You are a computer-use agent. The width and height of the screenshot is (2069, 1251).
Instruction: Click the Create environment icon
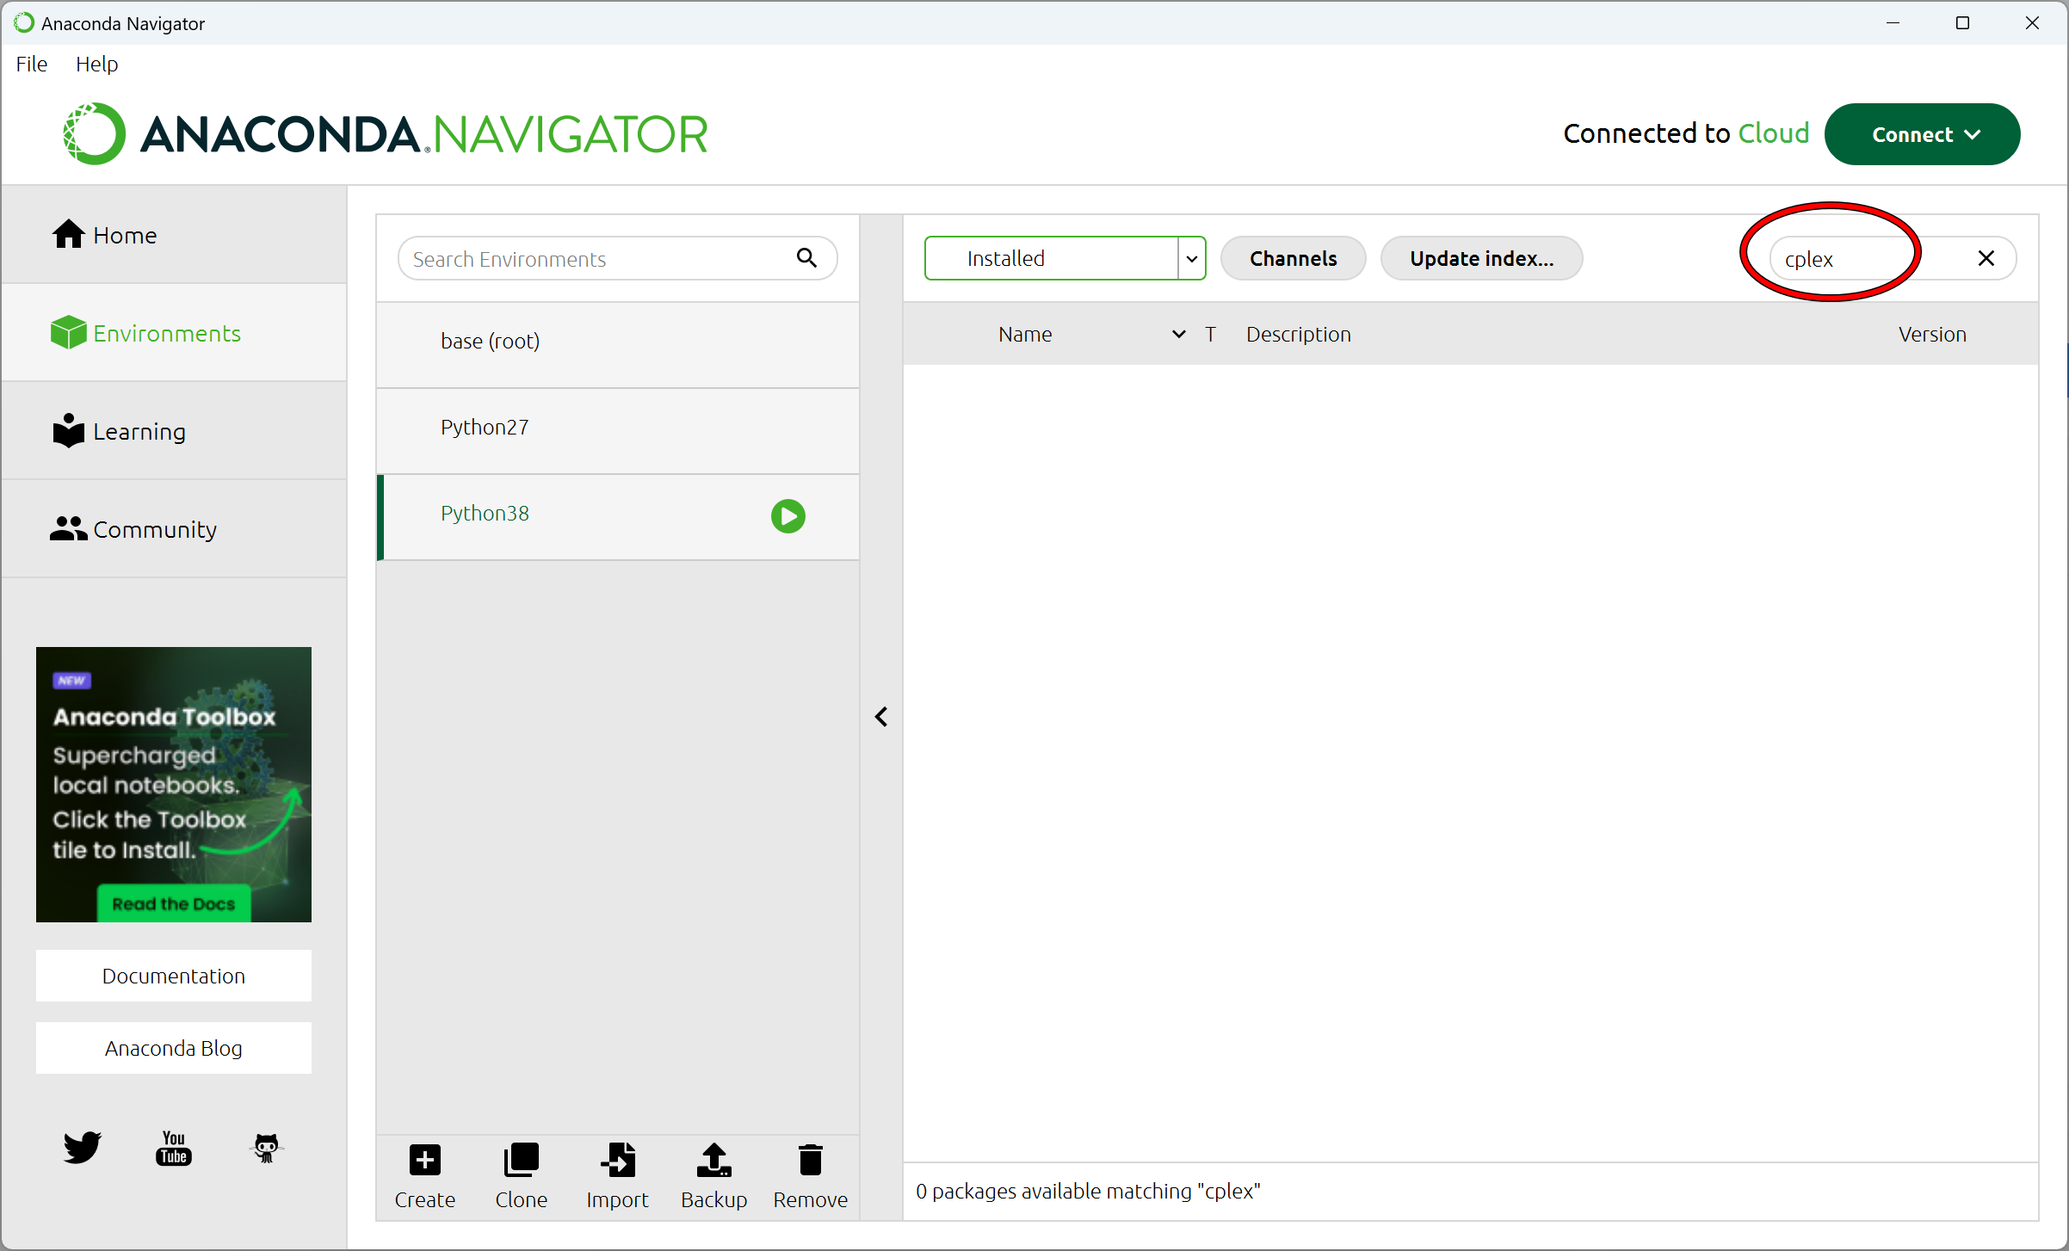pyautogui.click(x=425, y=1160)
